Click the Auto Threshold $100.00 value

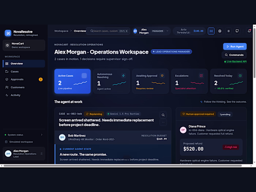pyautogui.click(x=198, y=31)
